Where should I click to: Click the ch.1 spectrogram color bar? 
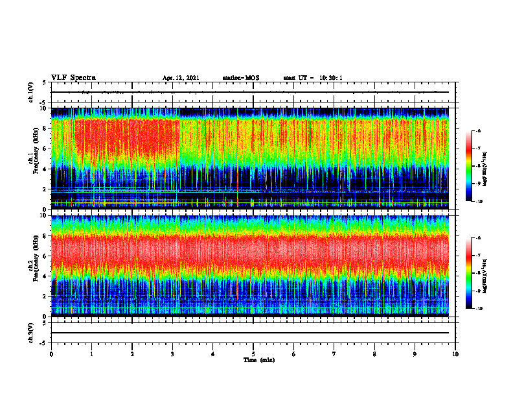[468, 166]
